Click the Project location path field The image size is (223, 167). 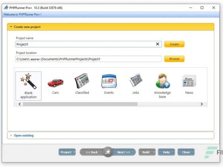tap(88, 59)
